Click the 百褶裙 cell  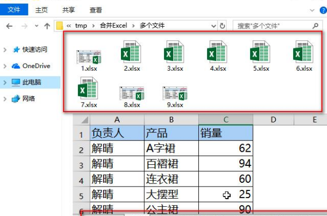click(172, 164)
